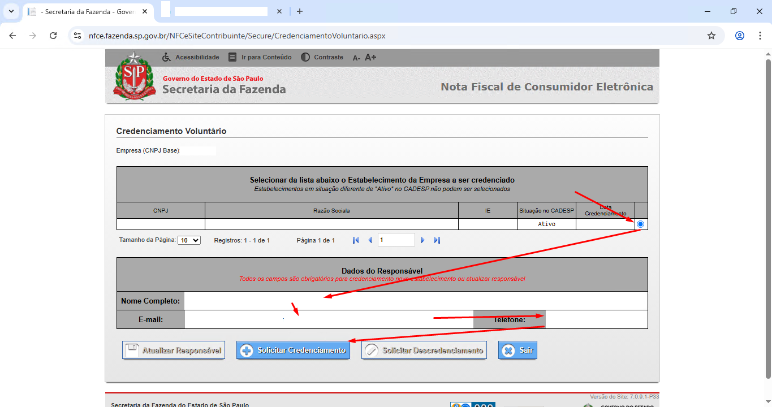Expand the browser tab search chevron

(x=11, y=11)
